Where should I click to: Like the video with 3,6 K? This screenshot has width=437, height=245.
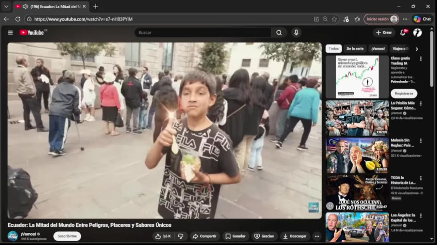163,236
